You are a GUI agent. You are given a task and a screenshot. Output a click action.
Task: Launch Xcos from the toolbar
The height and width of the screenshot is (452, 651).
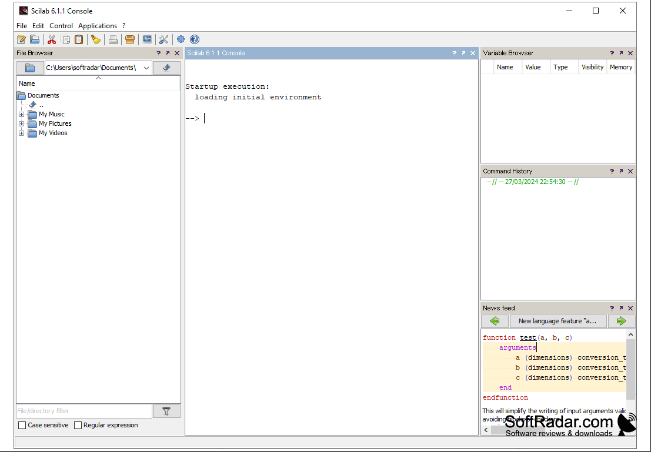[147, 39]
